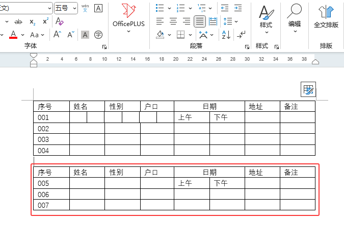
Task: Decrease the paragraph indent
Action: 225,8
